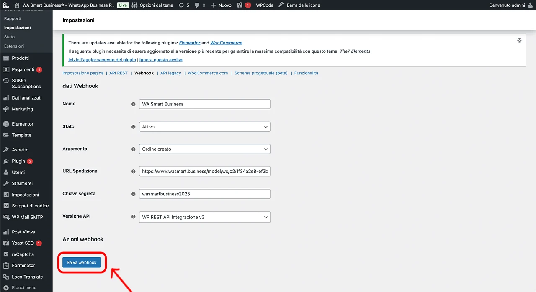Dismiss the plugin update notice

tap(519, 41)
